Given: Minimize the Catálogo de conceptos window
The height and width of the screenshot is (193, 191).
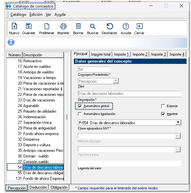Looking at the screenshot, I should click(151, 6).
